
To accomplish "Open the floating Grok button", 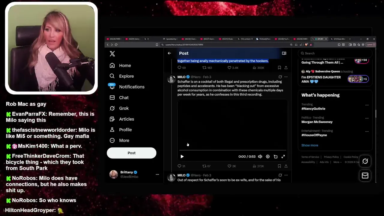I will (365, 161).
